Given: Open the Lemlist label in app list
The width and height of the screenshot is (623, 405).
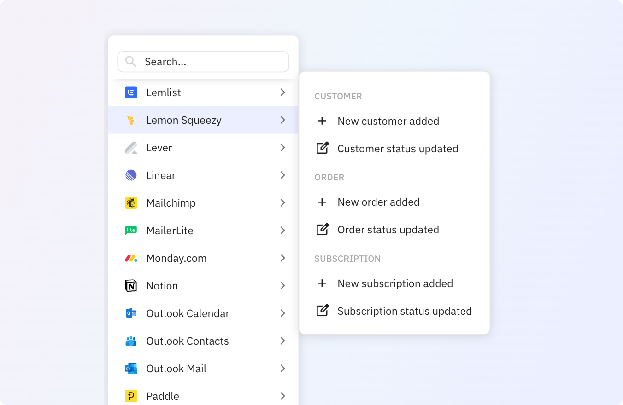Looking at the screenshot, I should (x=164, y=93).
